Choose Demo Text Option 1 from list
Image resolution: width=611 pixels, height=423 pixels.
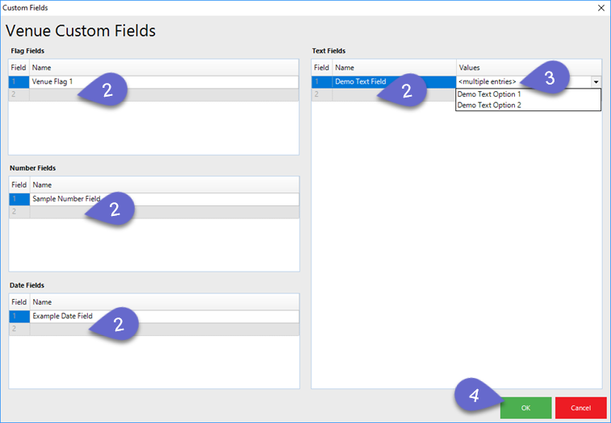[x=489, y=94]
